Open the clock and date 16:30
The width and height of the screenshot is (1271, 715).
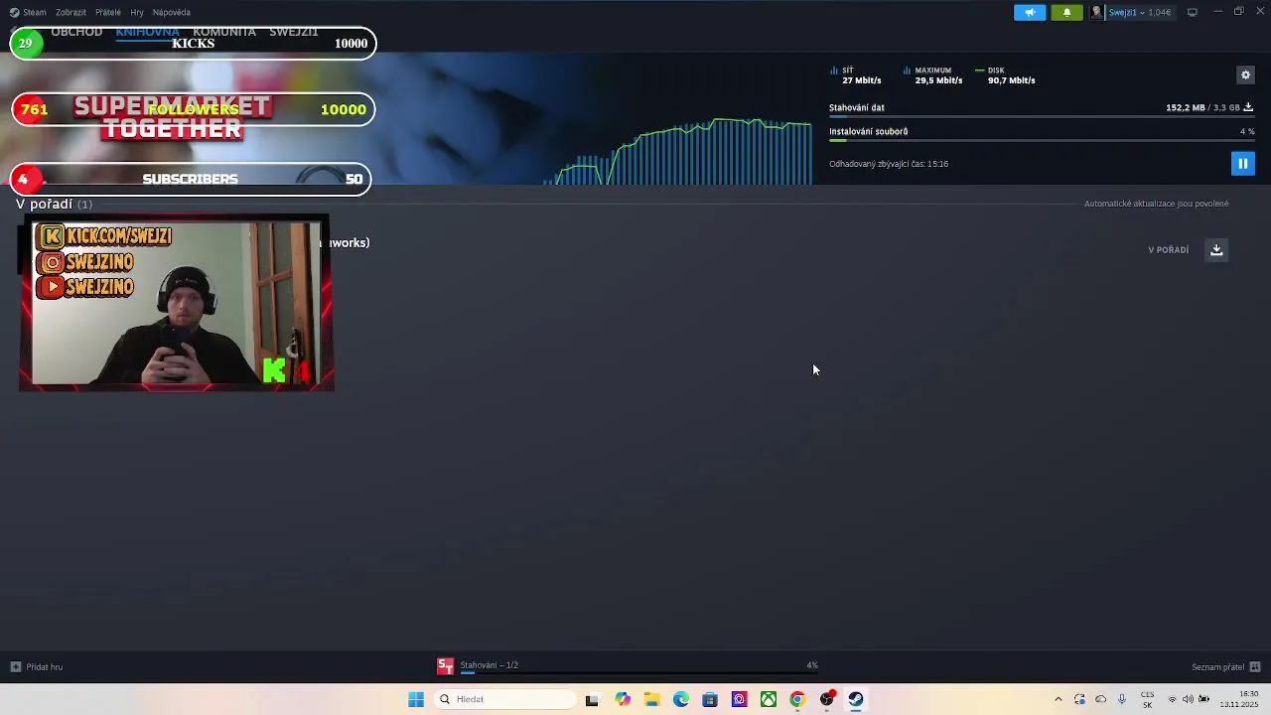(1239, 699)
